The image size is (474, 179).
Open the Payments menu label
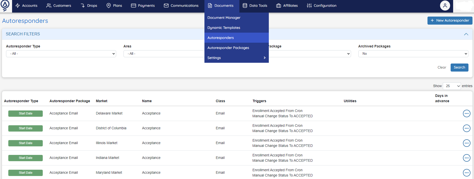tap(146, 6)
